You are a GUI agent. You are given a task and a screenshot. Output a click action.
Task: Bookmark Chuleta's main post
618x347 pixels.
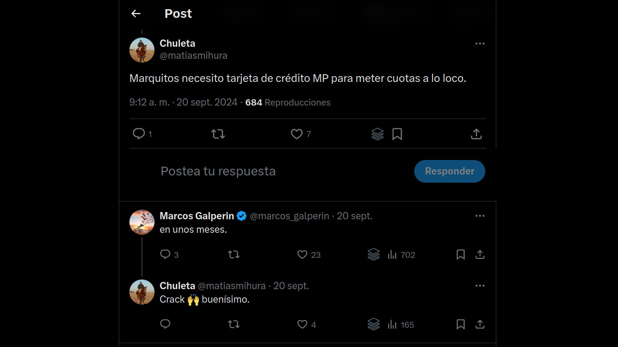click(397, 134)
